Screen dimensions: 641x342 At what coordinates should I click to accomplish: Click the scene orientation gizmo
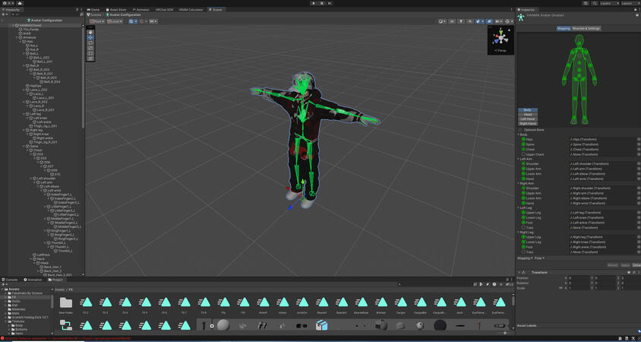[x=500, y=37]
